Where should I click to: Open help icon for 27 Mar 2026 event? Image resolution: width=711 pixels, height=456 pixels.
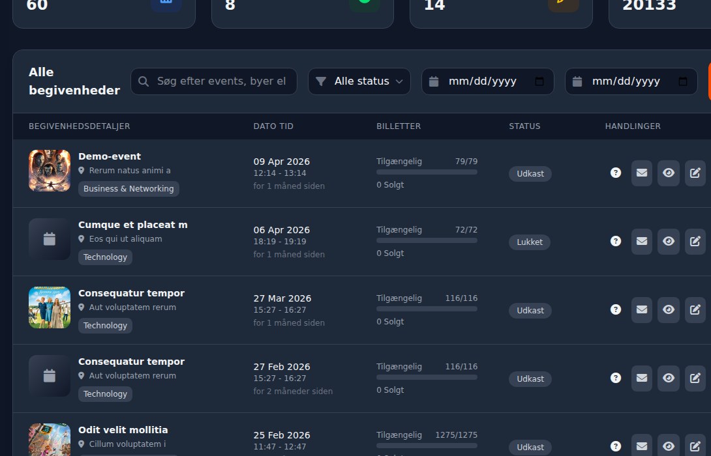click(615, 309)
